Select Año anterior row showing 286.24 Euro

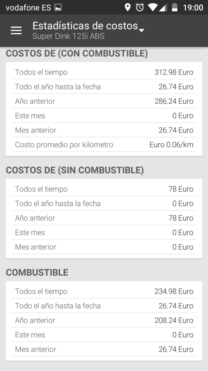pyautogui.click(x=104, y=101)
